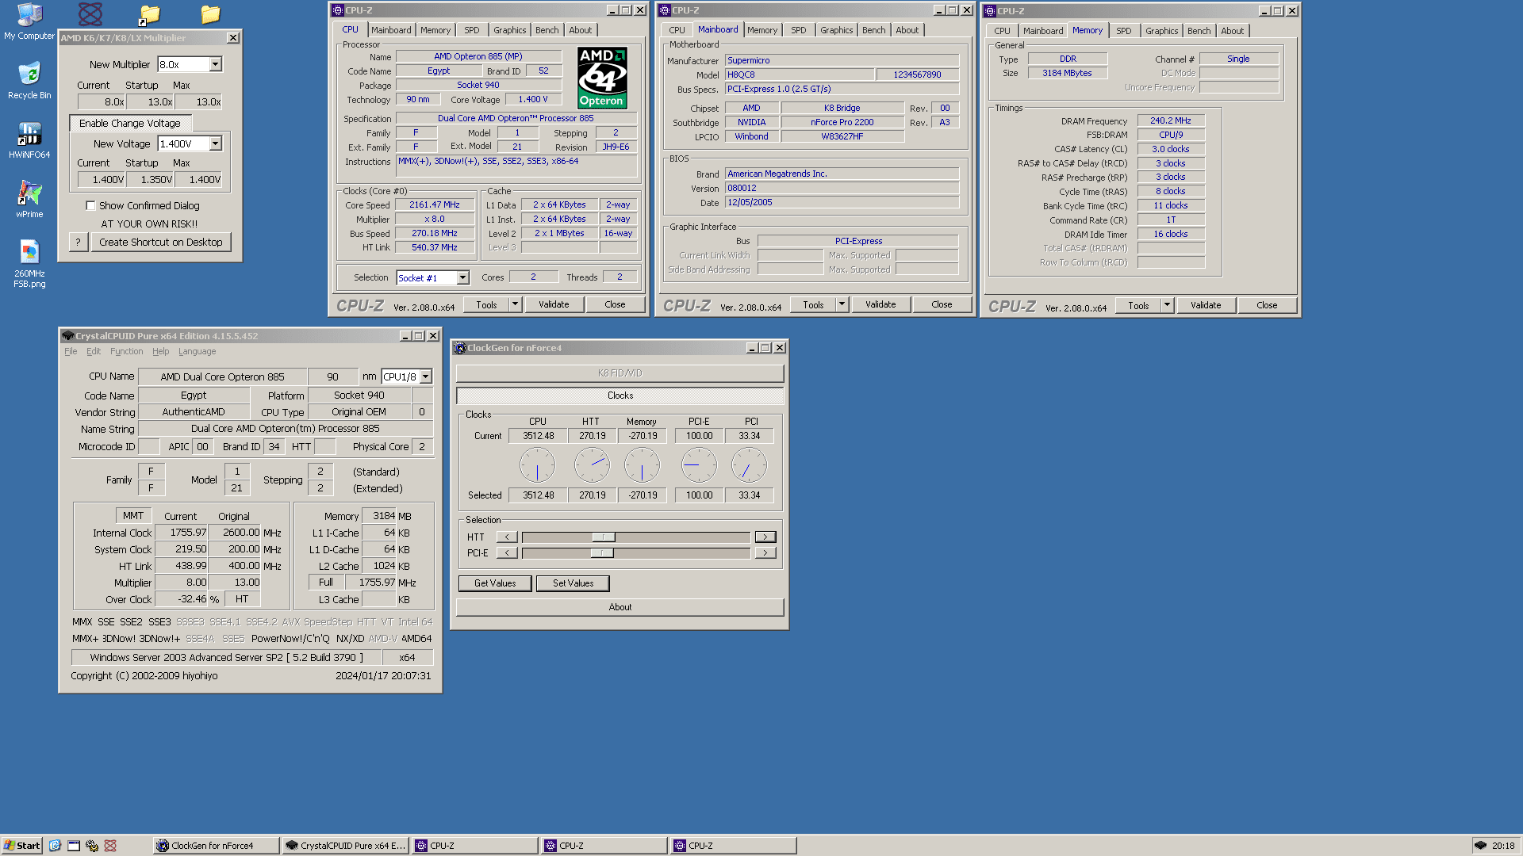Click the Show Desktop quick launch icon
Image resolution: width=1523 pixels, height=856 pixels.
[74, 846]
